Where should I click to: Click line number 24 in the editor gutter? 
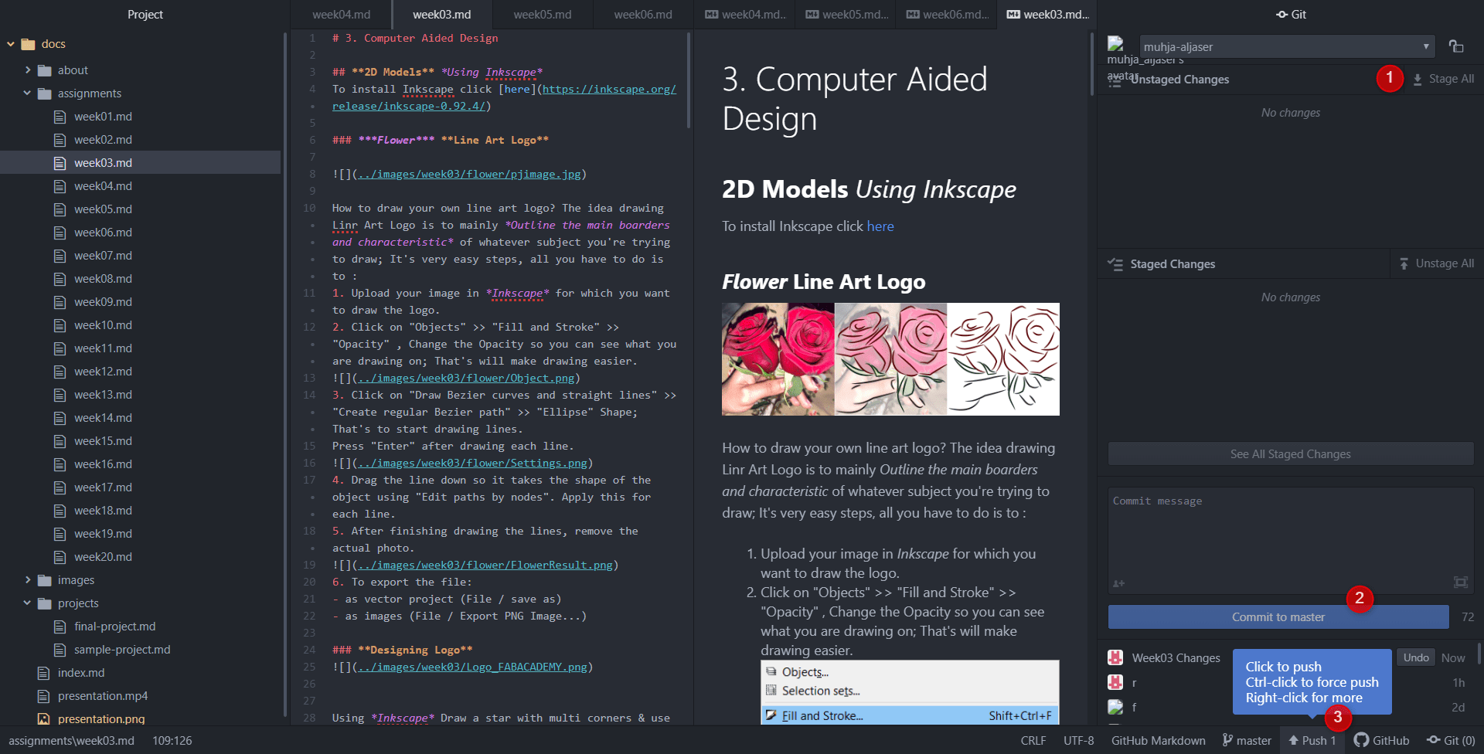click(x=309, y=650)
